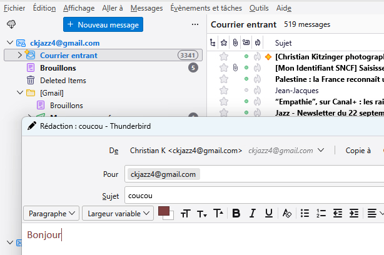Open the De sender identity dropdown
This screenshot has width=384, height=255.
pos(321,150)
